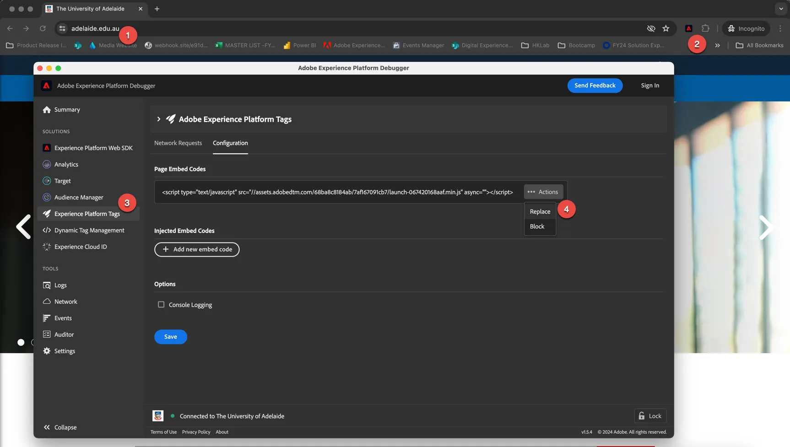This screenshot has width=790, height=447.
Task: Open the Events Manager bookmark
Action: tap(418, 45)
